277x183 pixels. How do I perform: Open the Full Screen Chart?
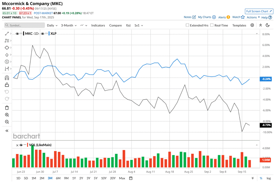pos(259,11)
